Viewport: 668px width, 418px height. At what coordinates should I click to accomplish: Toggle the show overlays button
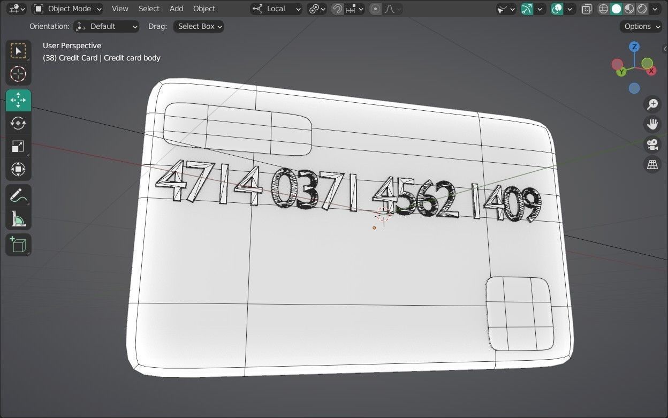pyautogui.click(x=557, y=9)
